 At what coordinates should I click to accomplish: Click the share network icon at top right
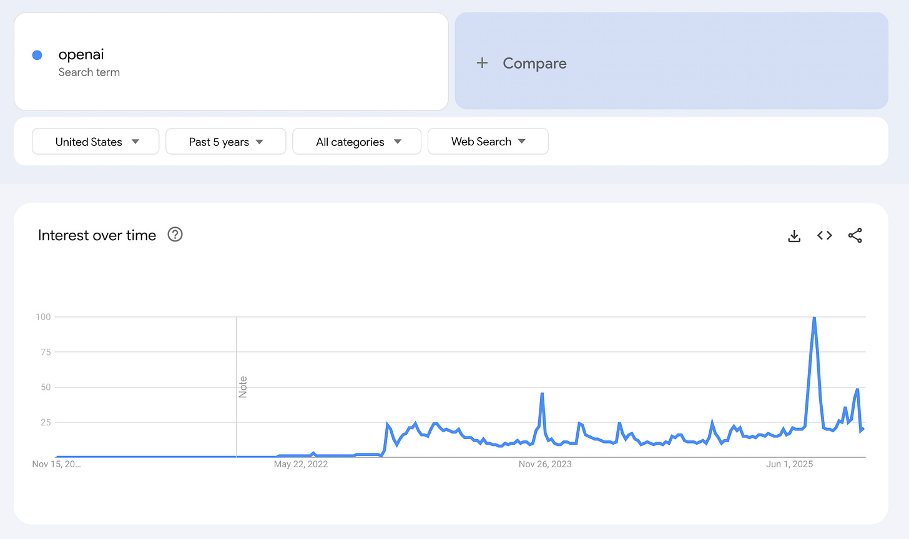[855, 235]
